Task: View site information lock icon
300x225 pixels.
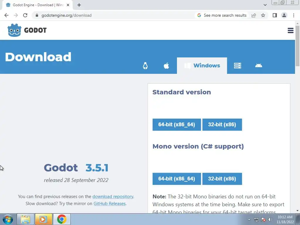Action: [37, 15]
